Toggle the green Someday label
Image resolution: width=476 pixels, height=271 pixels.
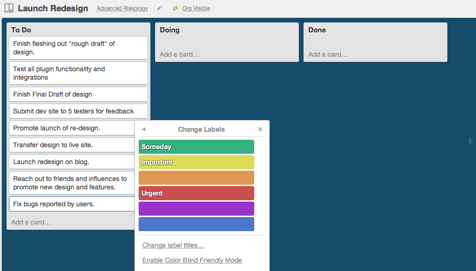(196, 147)
